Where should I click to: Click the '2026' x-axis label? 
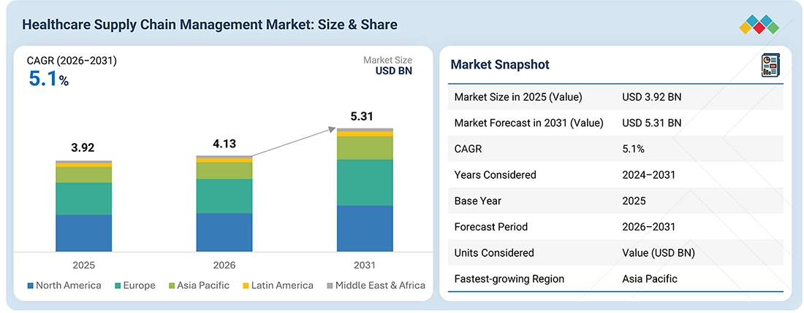(x=224, y=266)
